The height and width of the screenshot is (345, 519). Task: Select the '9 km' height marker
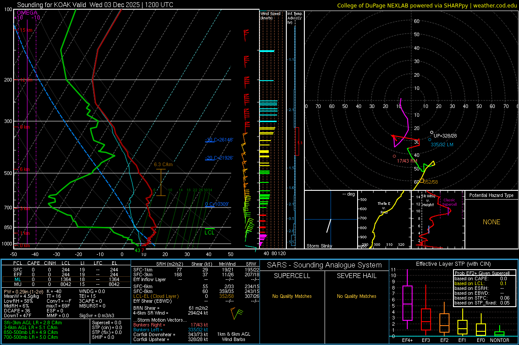point(25,127)
